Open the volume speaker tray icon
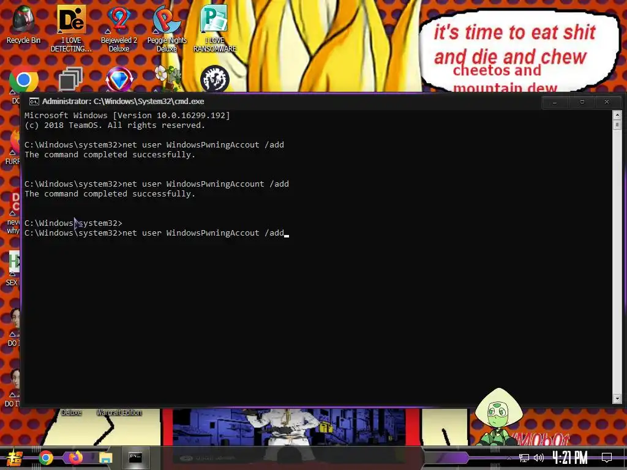Screen dimensions: 627x470 [x=539, y=458]
